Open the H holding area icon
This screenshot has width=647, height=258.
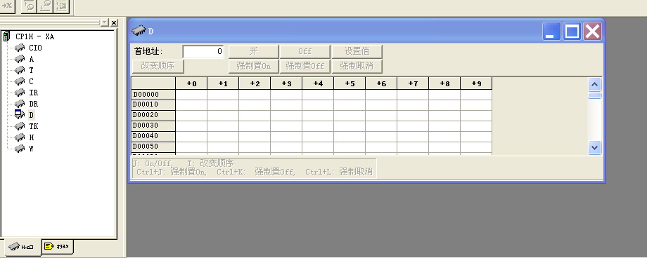click(x=20, y=137)
